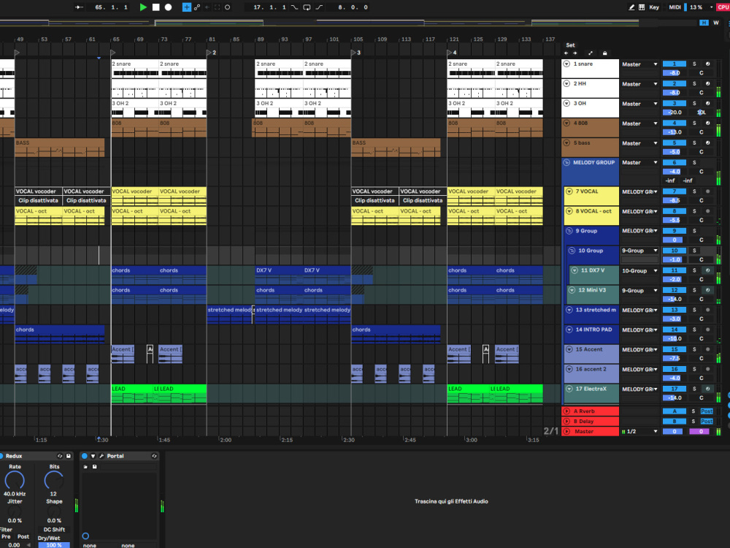
Task: Unfold Portal device parameters triangle
Action: tap(93, 456)
